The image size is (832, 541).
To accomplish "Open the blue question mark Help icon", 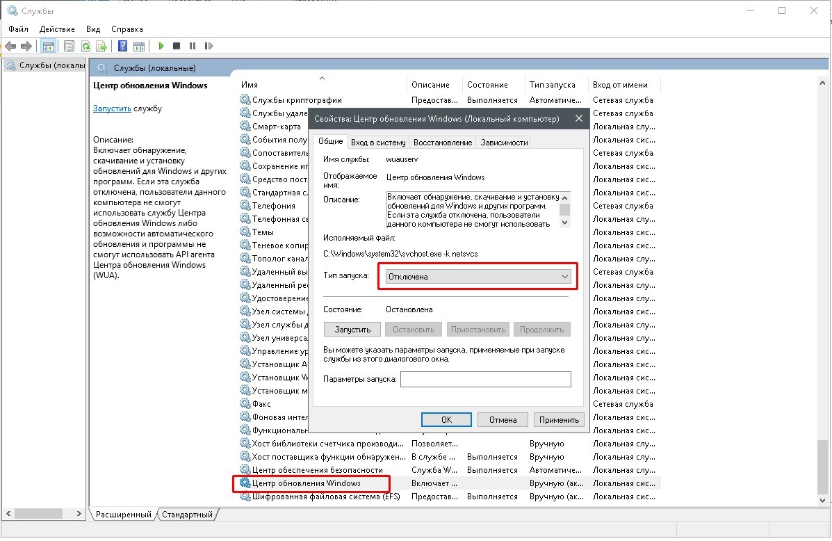I will pyautogui.click(x=122, y=46).
